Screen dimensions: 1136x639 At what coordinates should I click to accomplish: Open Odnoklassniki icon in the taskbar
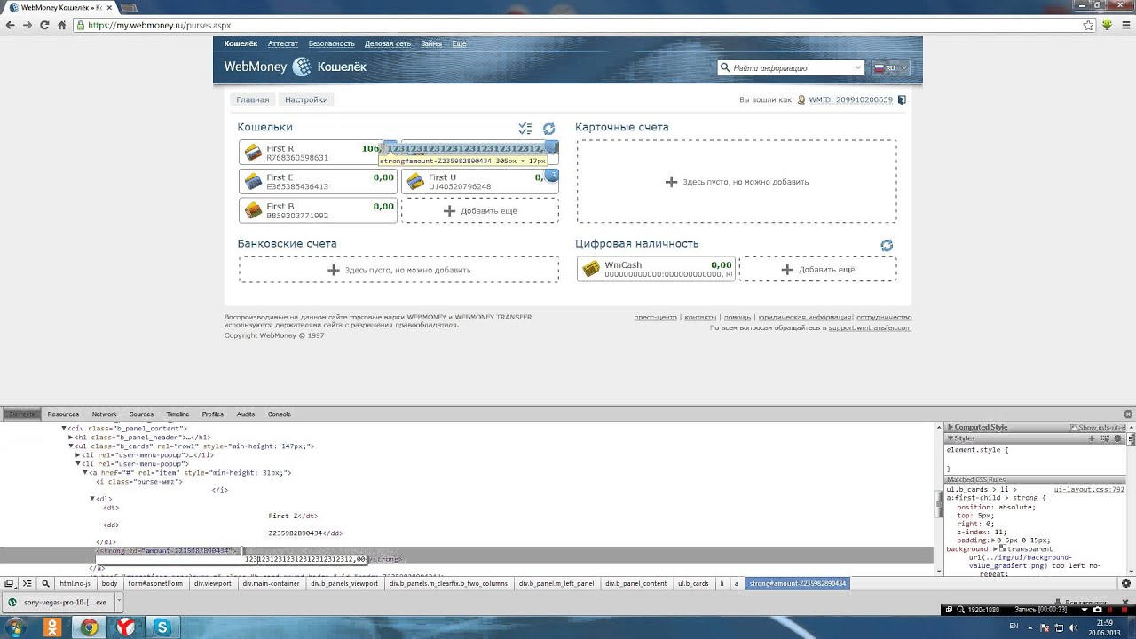tap(51, 627)
